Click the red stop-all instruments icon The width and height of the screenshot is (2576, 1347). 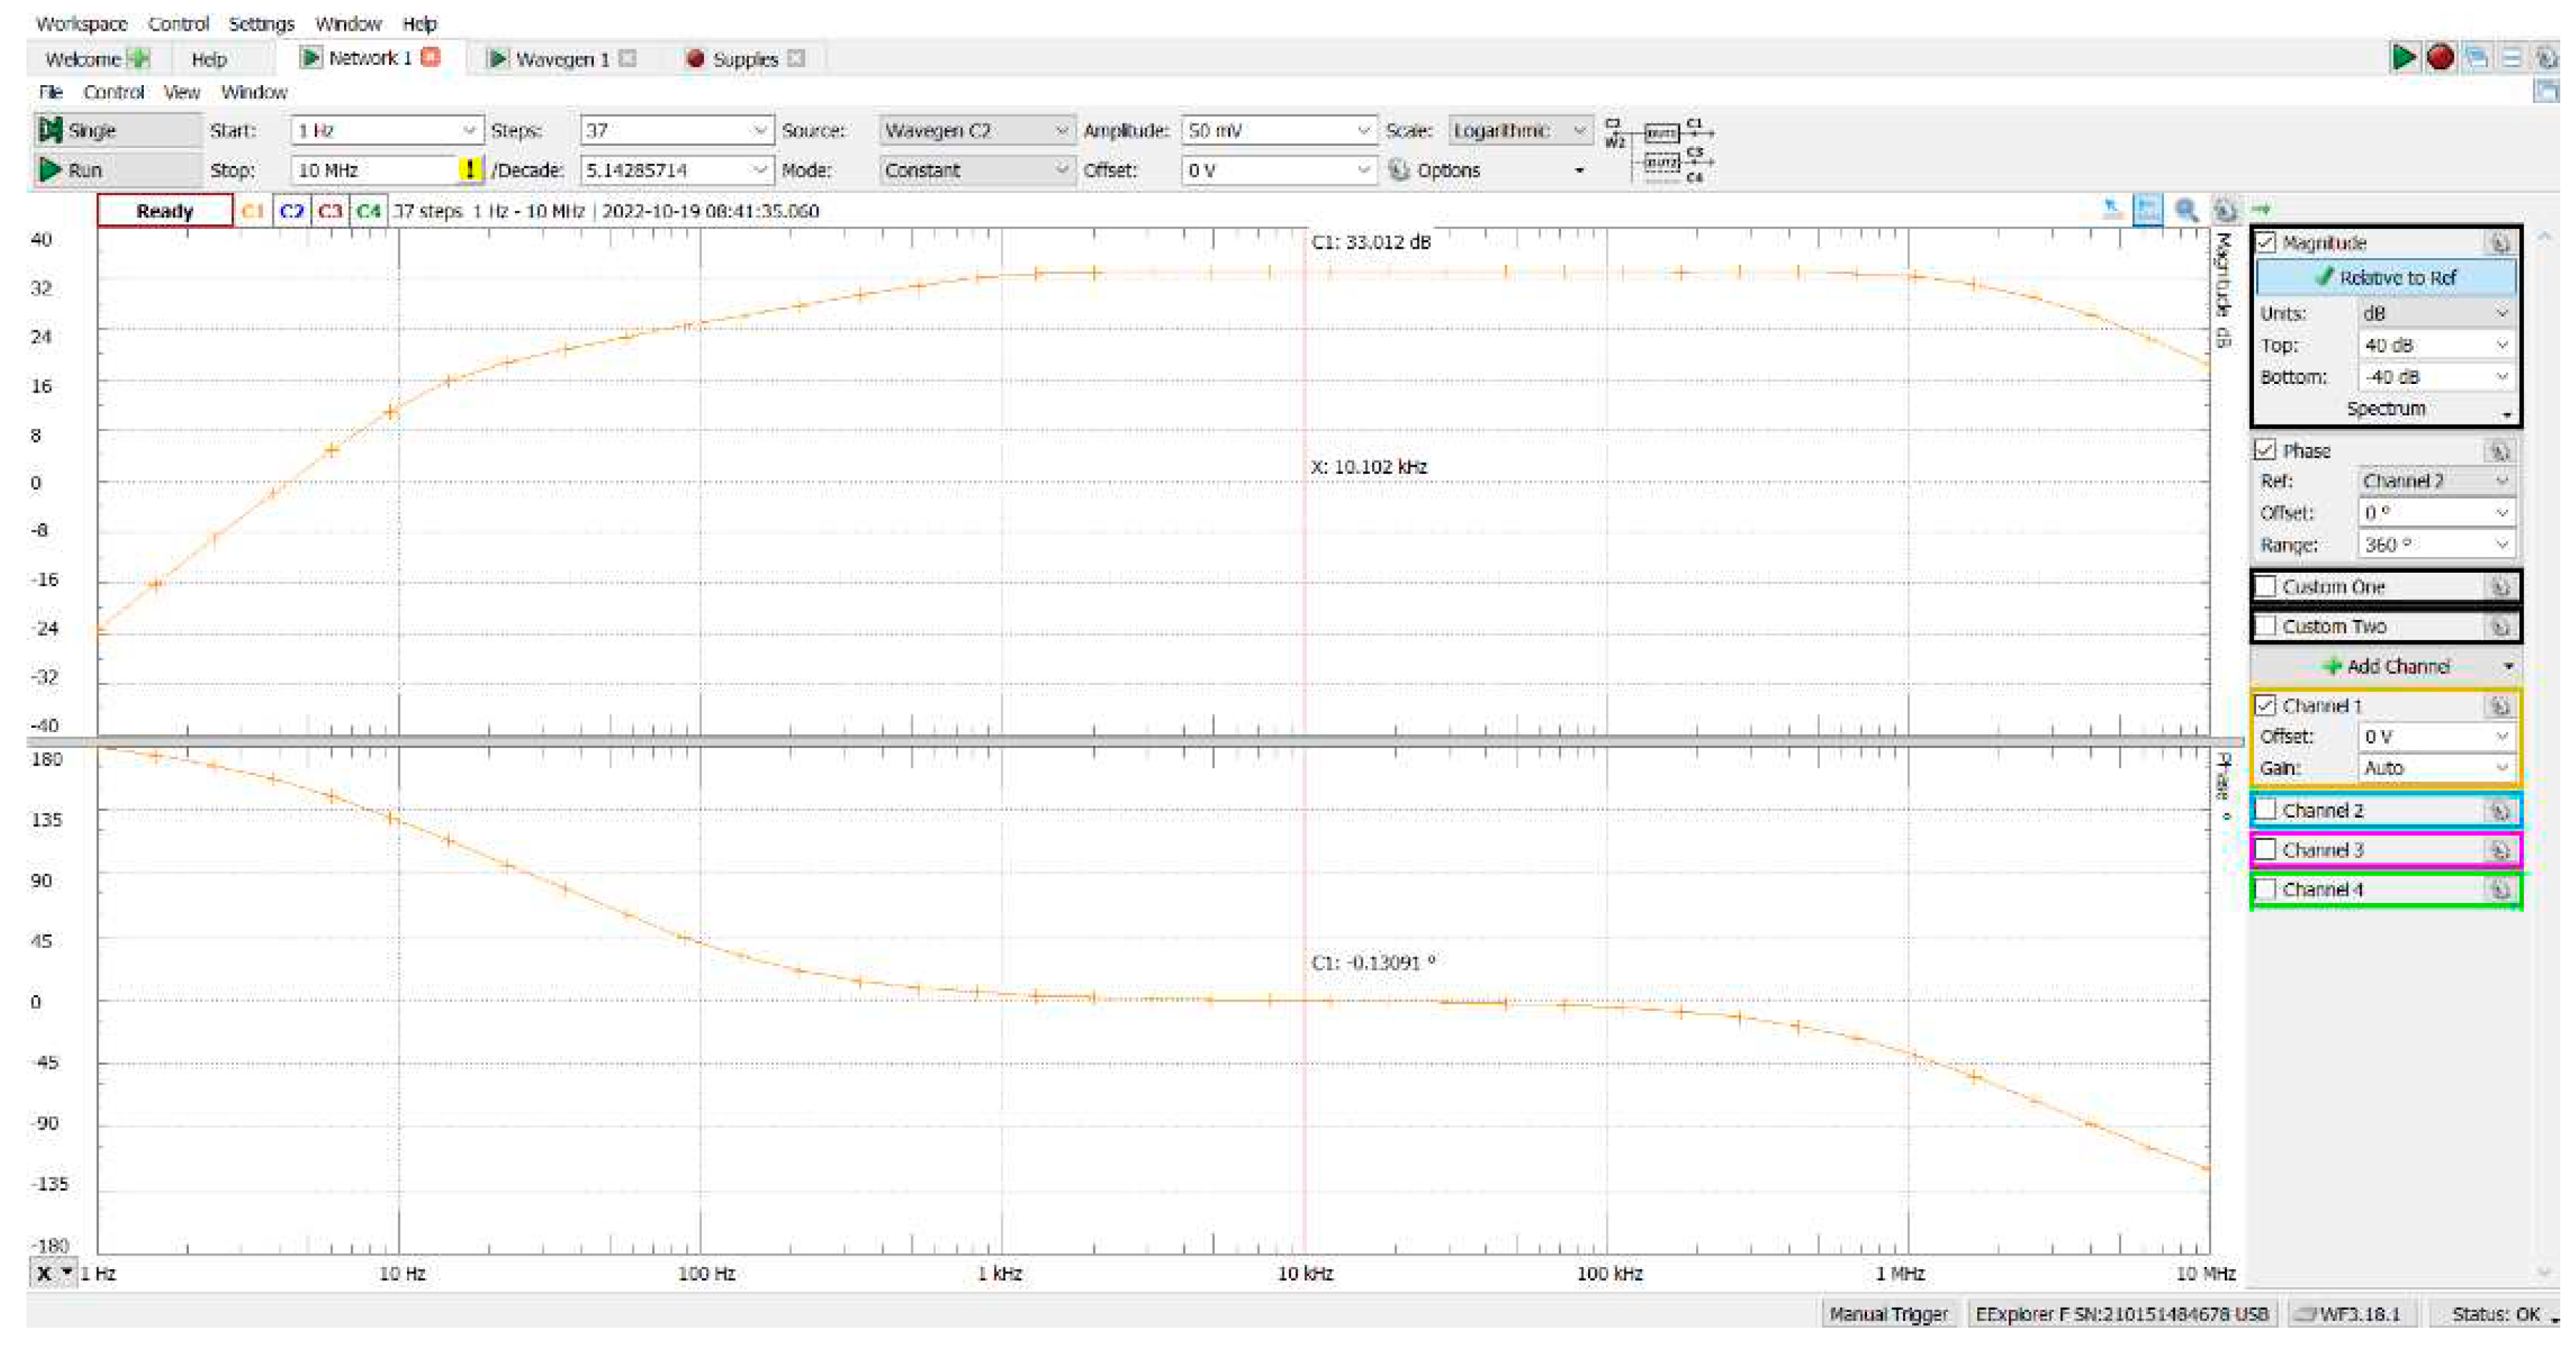pyautogui.click(x=2439, y=58)
